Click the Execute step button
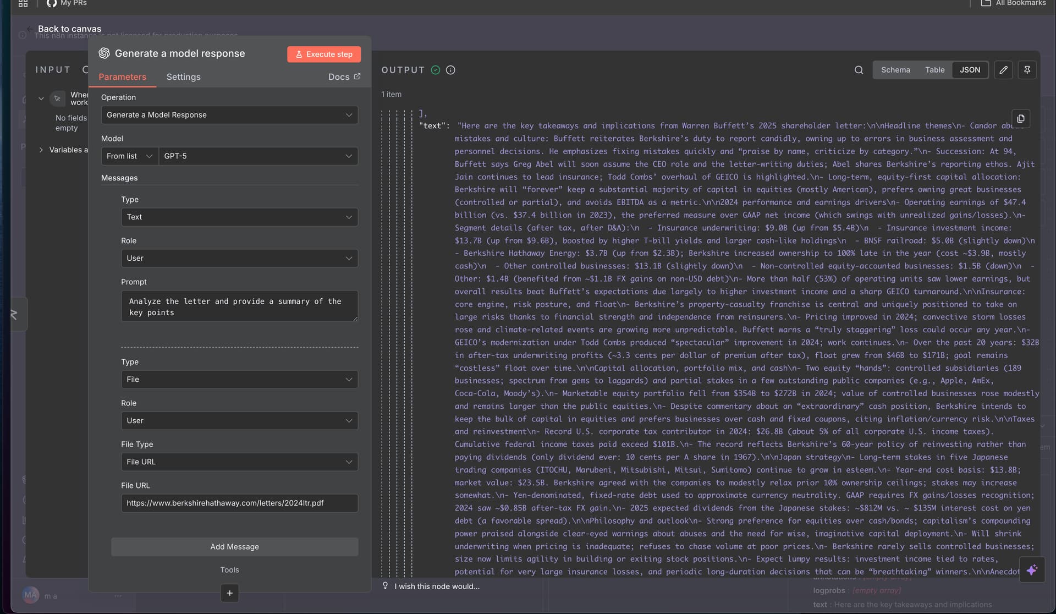The width and height of the screenshot is (1056, 614). (323, 54)
